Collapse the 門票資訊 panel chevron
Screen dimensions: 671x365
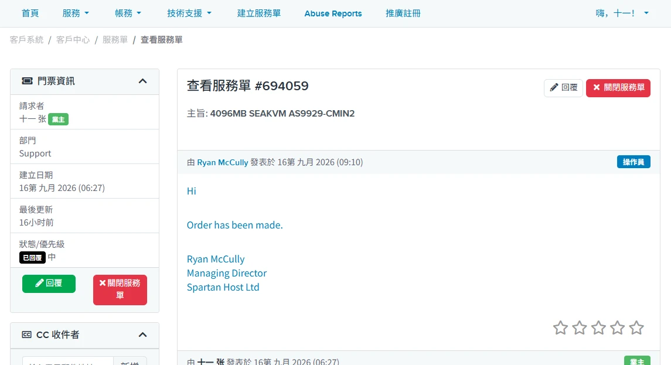(142, 81)
